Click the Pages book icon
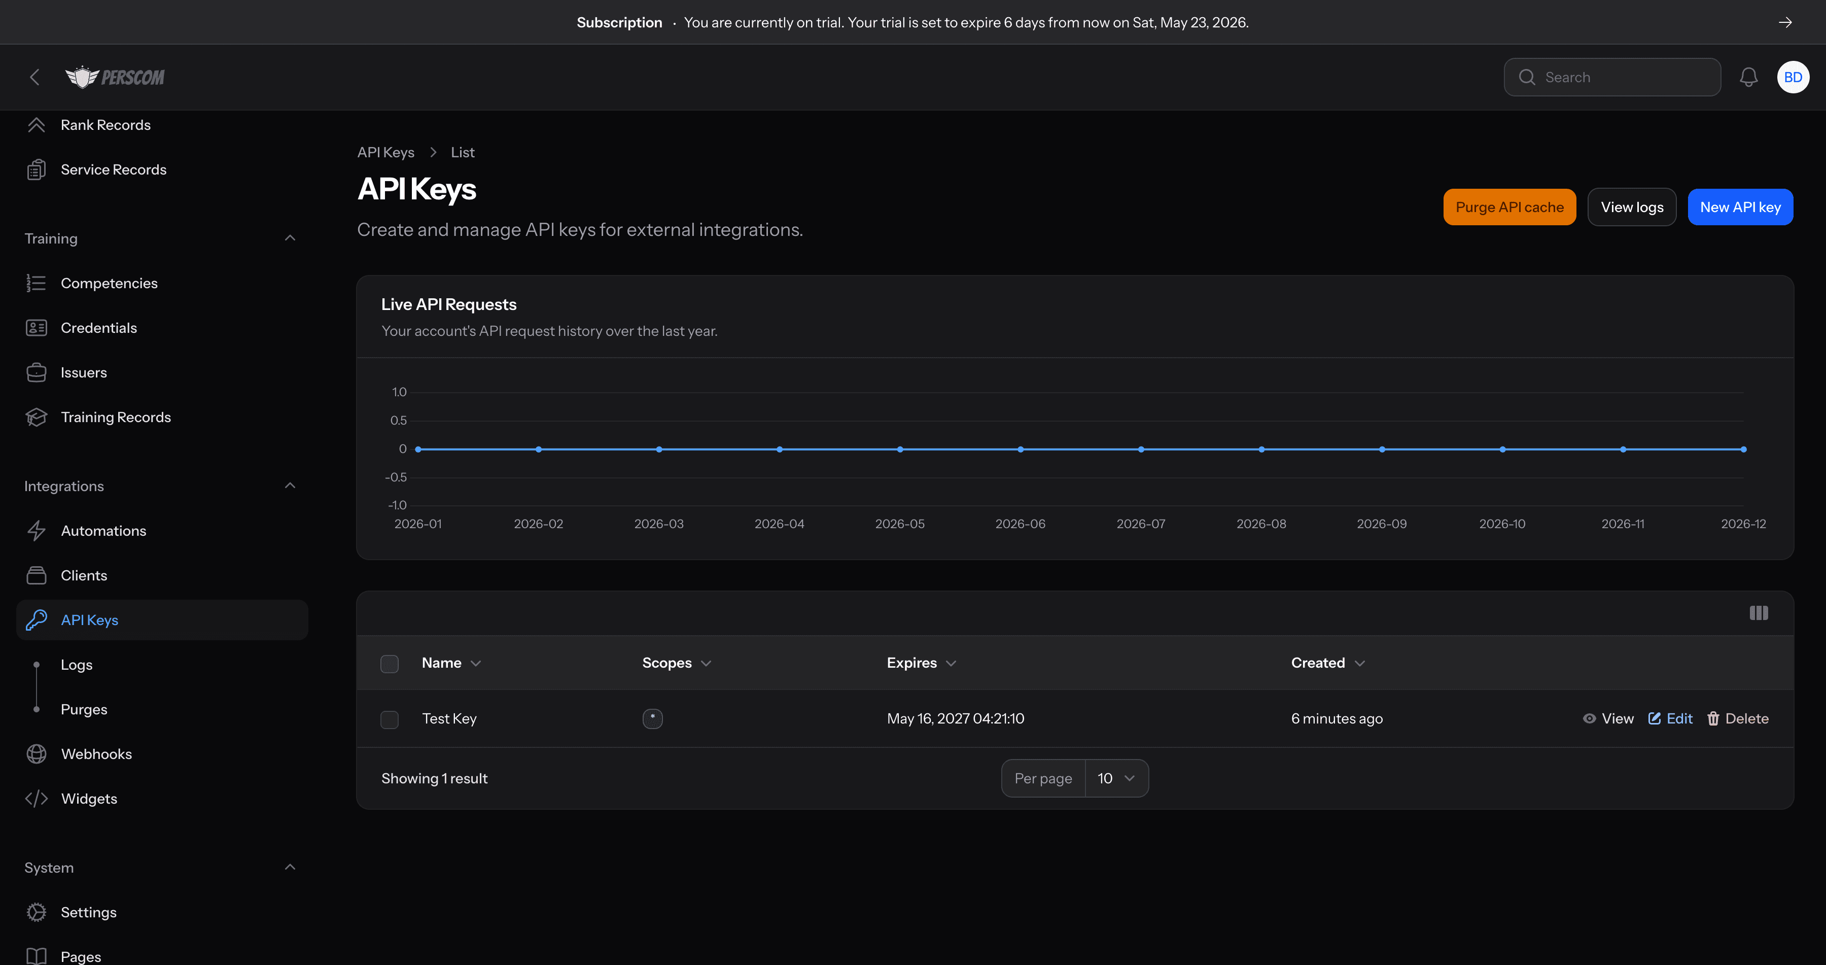The width and height of the screenshot is (1826, 965). click(x=36, y=956)
